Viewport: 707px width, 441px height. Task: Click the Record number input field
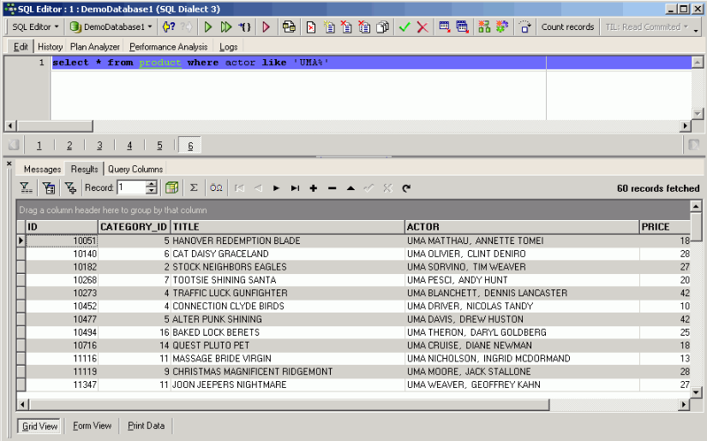tap(131, 188)
